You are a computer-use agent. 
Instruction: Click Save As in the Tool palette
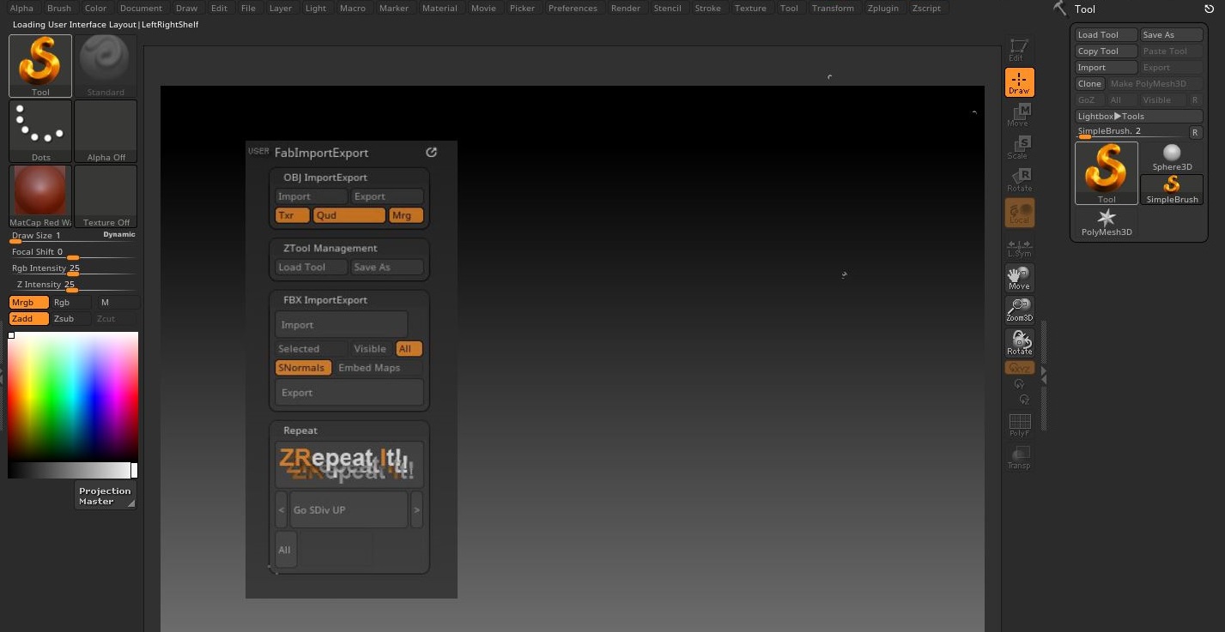click(x=1172, y=35)
